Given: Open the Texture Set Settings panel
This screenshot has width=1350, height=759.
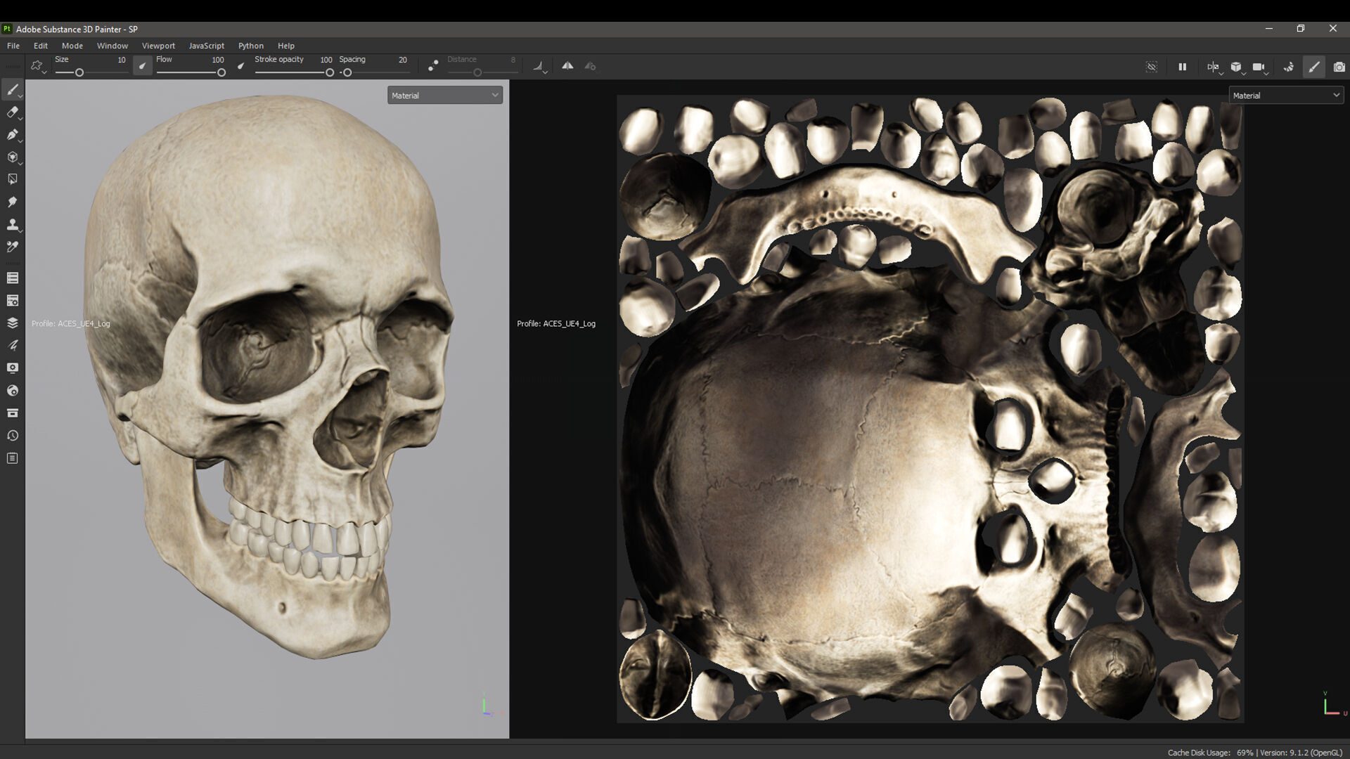Looking at the screenshot, I should (x=12, y=301).
